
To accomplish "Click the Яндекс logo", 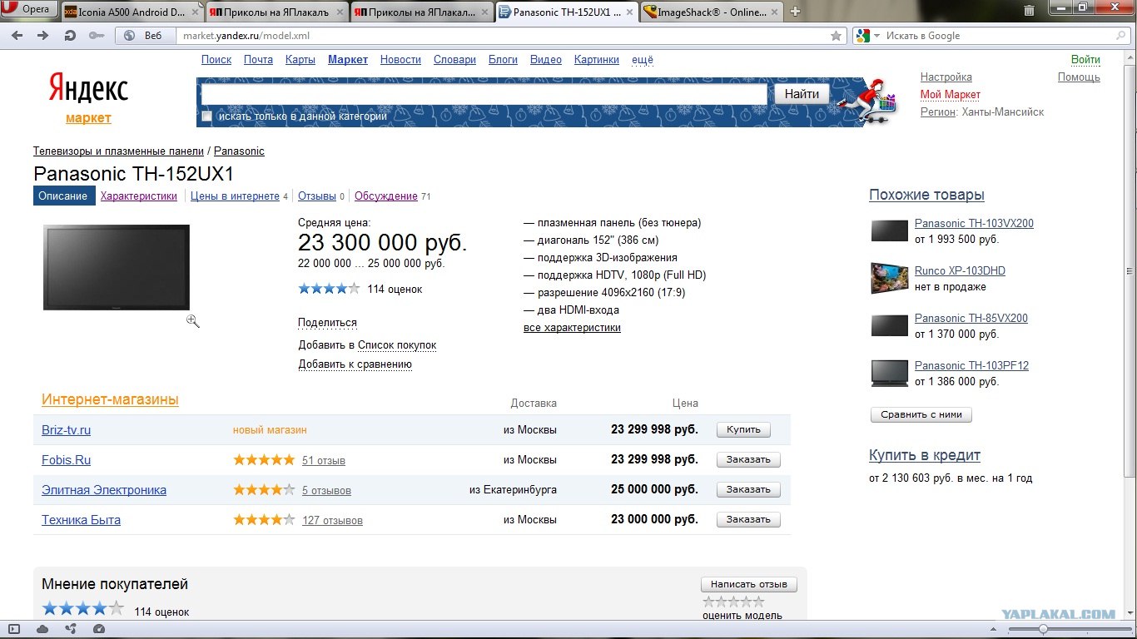I will point(88,87).
